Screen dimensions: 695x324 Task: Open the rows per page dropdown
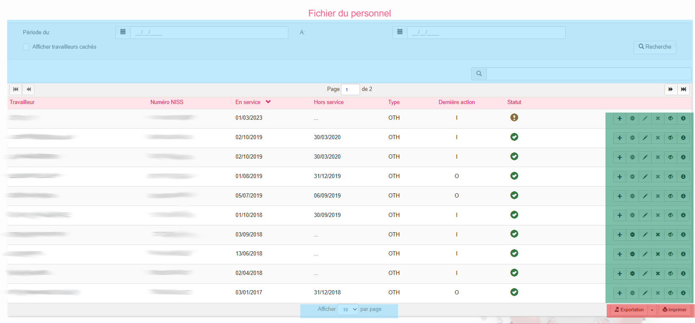[x=348, y=310]
